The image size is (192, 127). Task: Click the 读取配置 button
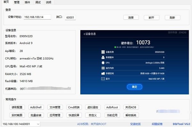click(x=17, y=107)
